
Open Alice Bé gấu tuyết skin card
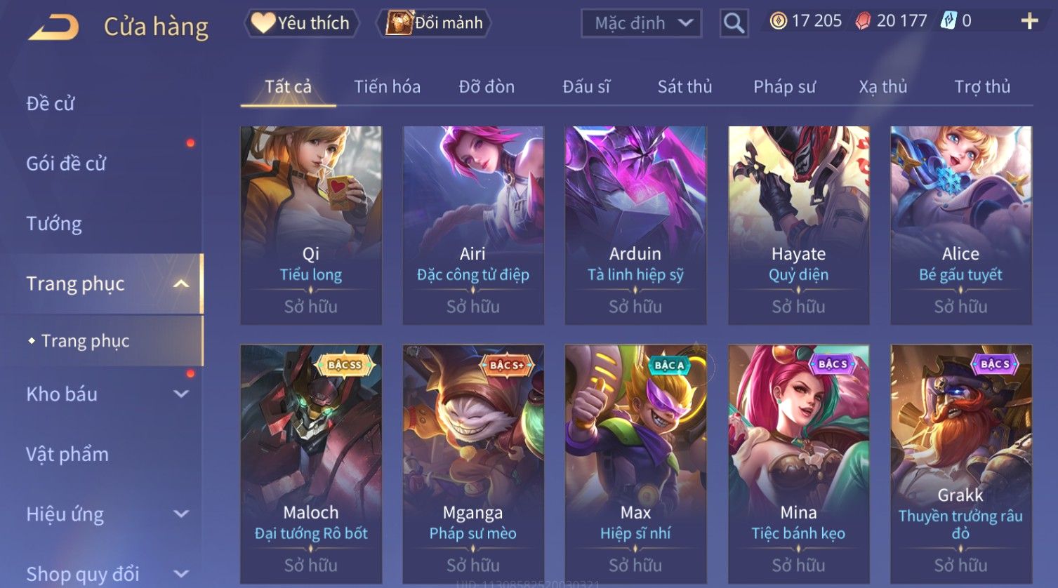coord(961,225)
